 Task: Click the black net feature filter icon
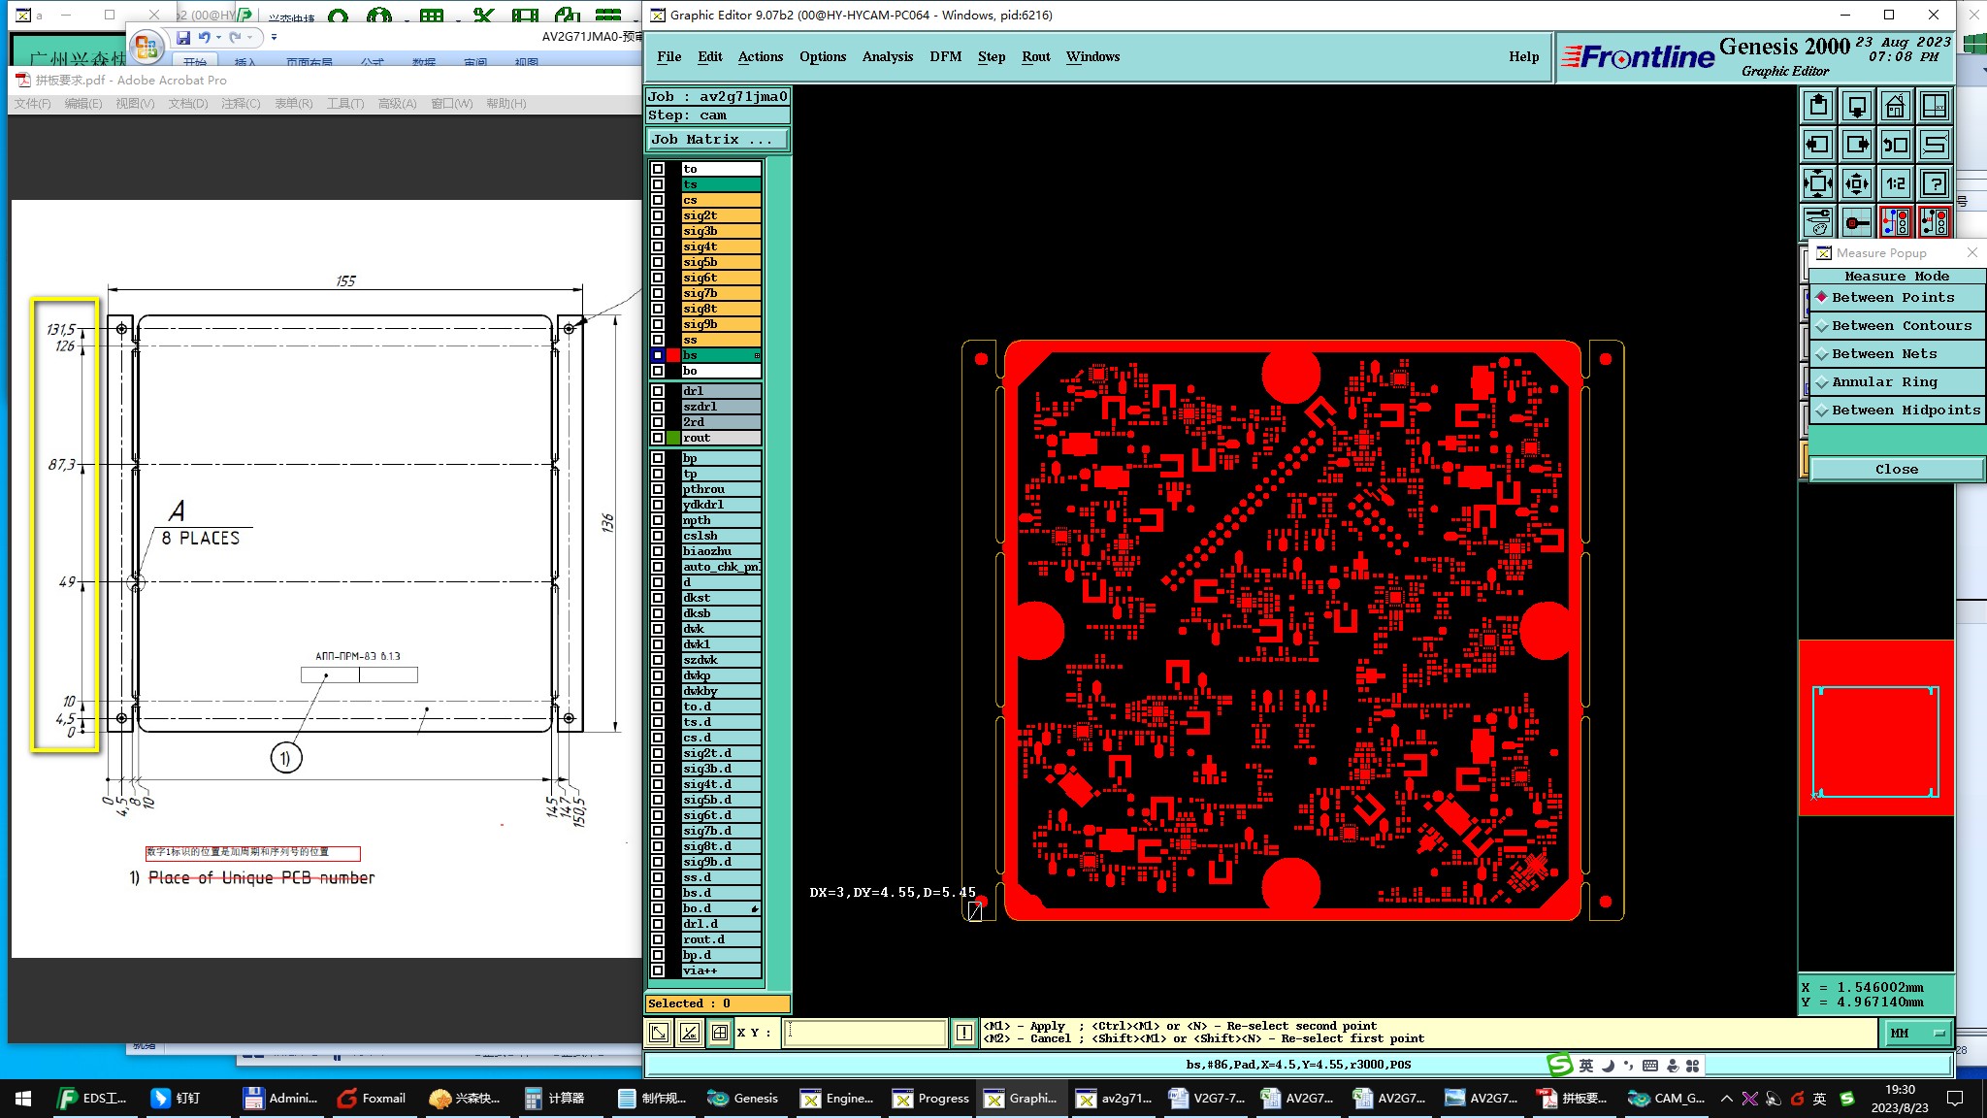(x=1935, y=222)
